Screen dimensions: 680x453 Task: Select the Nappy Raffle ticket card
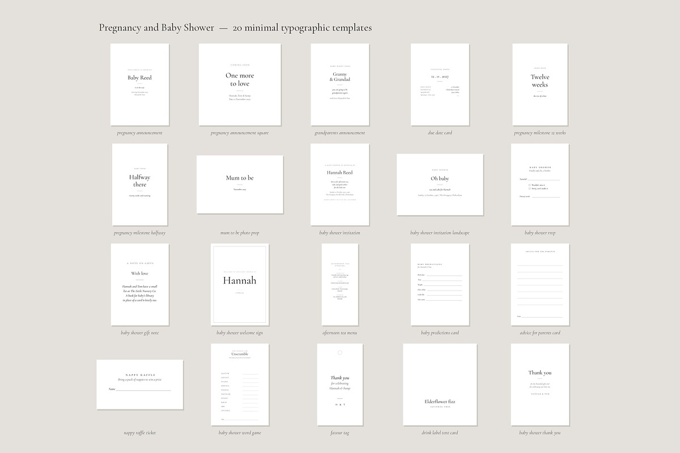139,384
